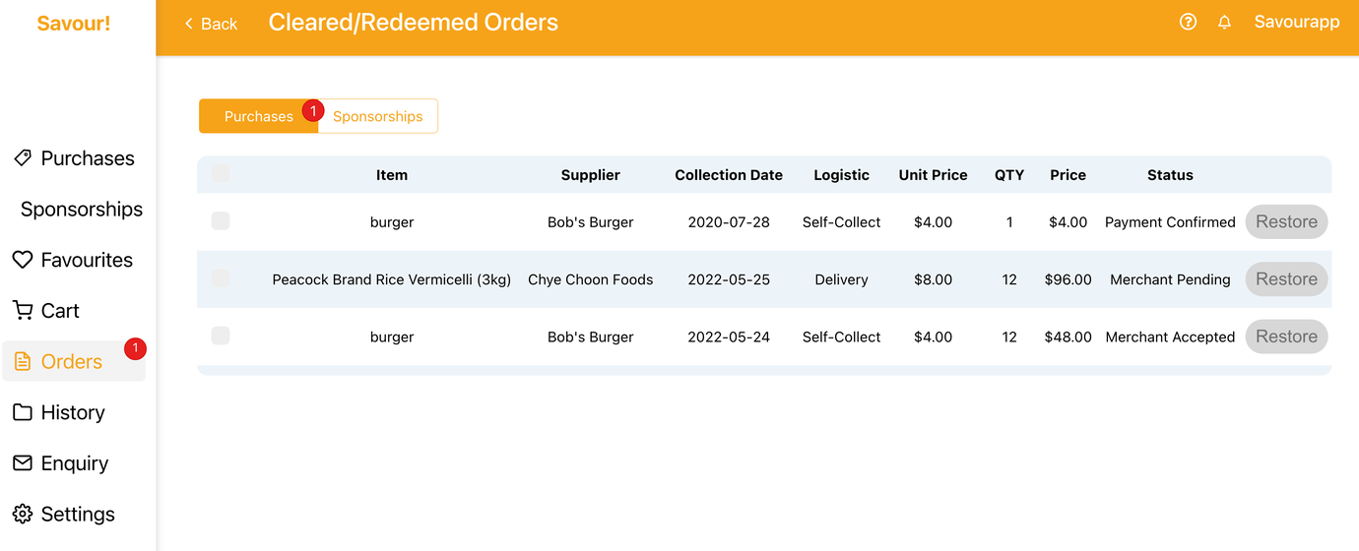Check the box for the 2020-07-28 burger order

pos(221,221)
